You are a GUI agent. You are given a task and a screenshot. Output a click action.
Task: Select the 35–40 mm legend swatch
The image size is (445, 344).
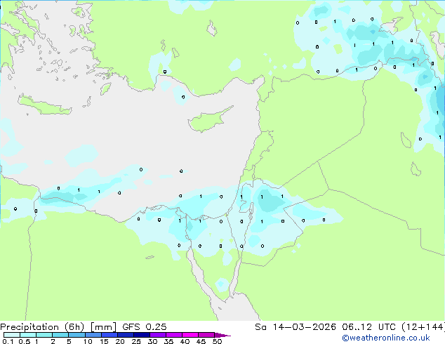tap(173, 335)
